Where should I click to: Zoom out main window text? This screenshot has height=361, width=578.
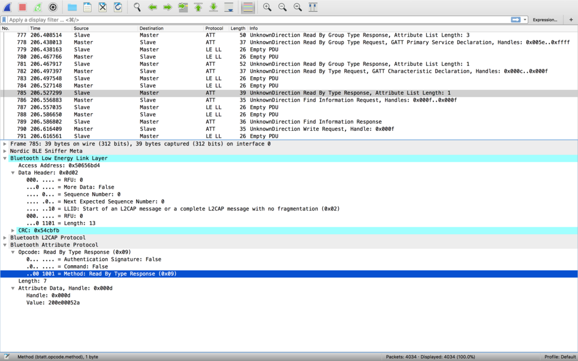pos(282,7)
